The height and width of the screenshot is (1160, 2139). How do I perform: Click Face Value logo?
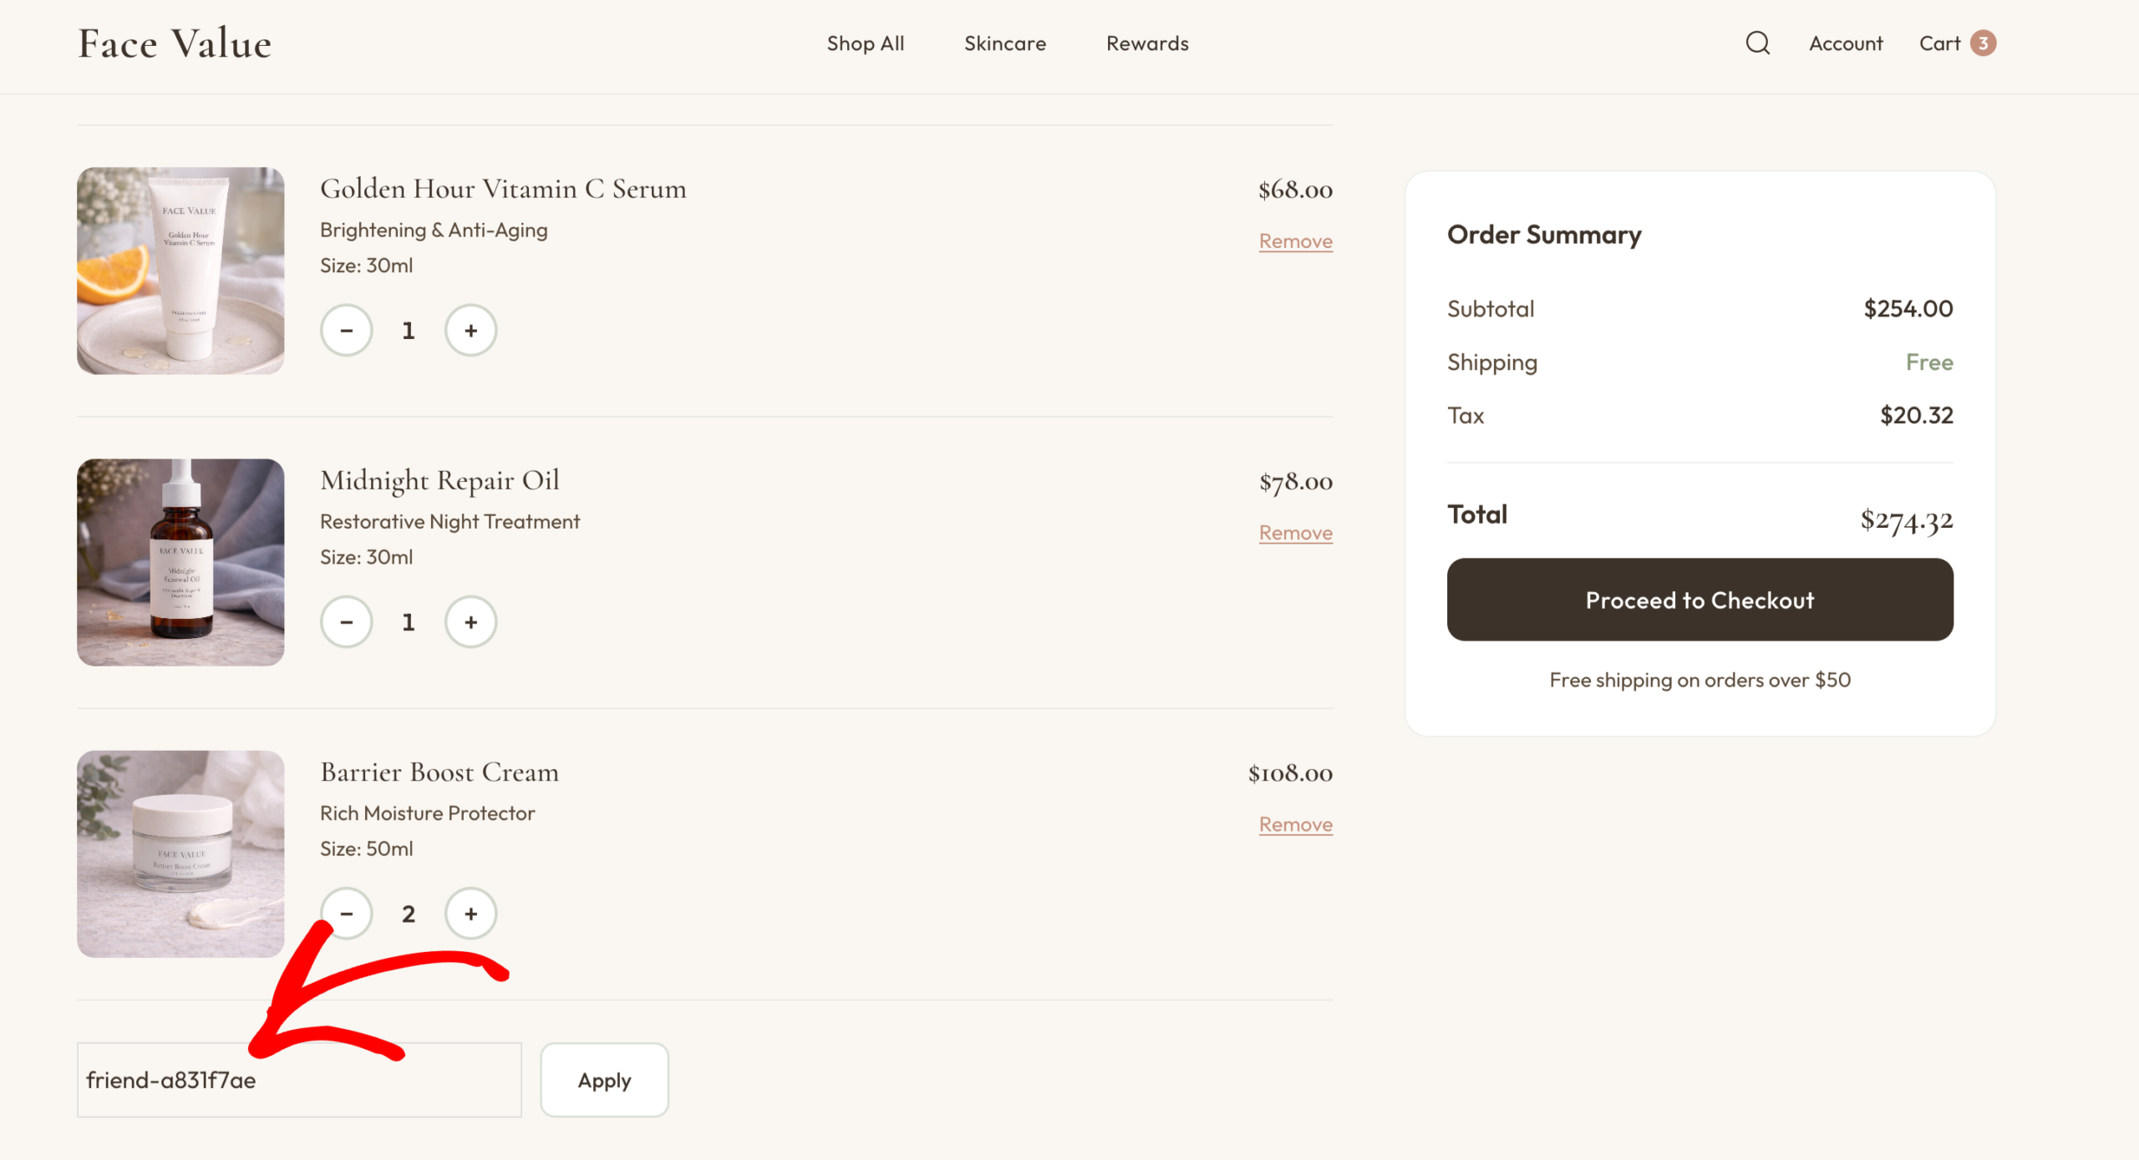(x=175, y=43)
